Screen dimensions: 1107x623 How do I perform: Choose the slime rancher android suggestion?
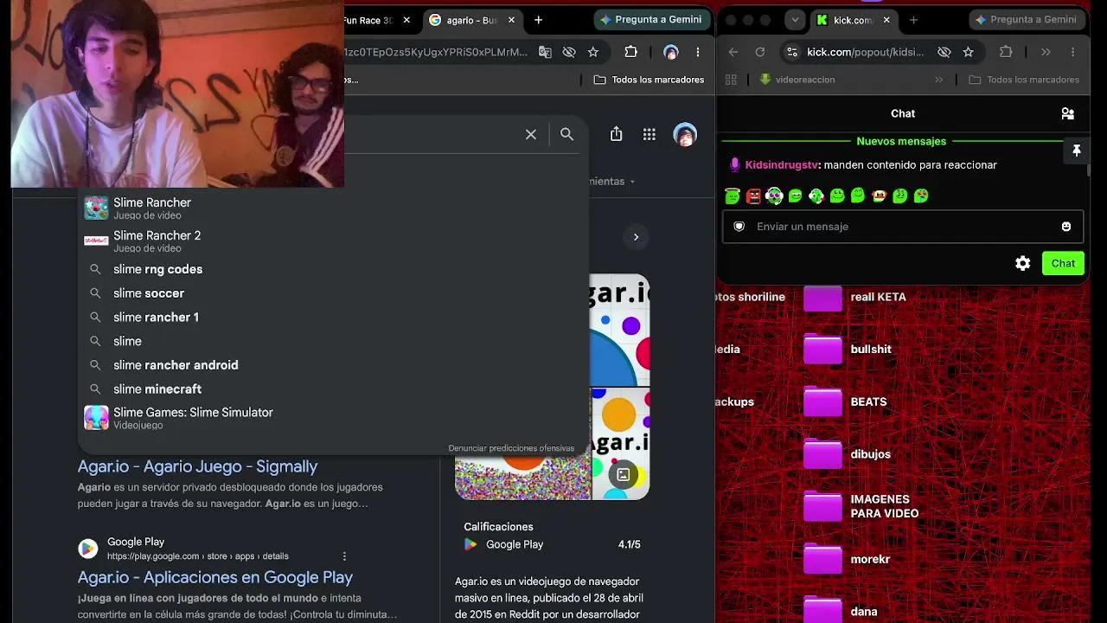click(334, 365)
